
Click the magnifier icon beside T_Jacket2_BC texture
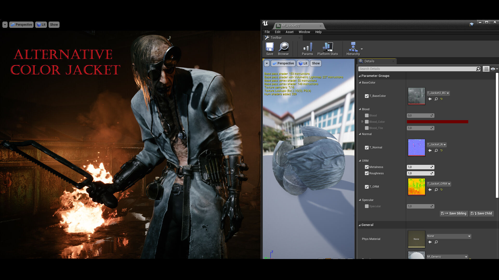[x=436, y=99]
